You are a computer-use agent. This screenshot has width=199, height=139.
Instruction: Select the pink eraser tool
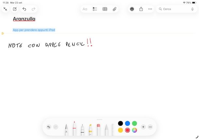point(98,130)
